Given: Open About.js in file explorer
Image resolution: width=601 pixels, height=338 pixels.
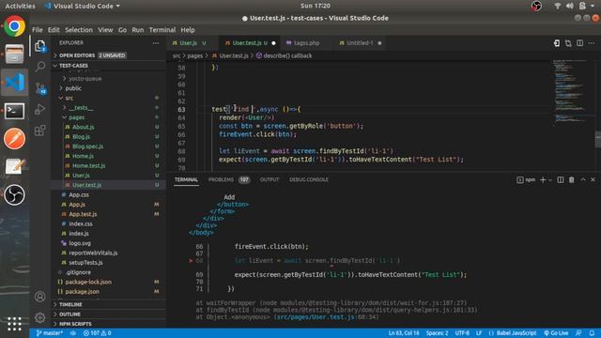Looking at the screenshot, I should coord(84,127).
